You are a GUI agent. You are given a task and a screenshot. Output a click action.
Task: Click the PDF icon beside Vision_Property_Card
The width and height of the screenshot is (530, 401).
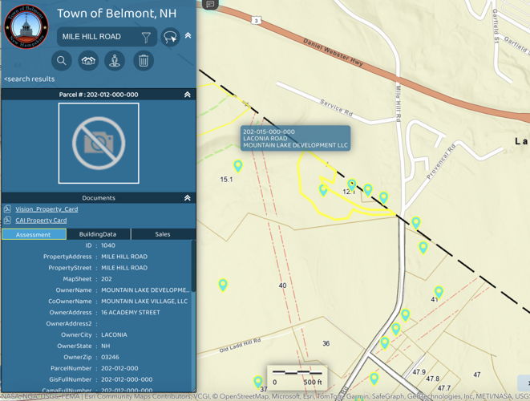(7, 209)
